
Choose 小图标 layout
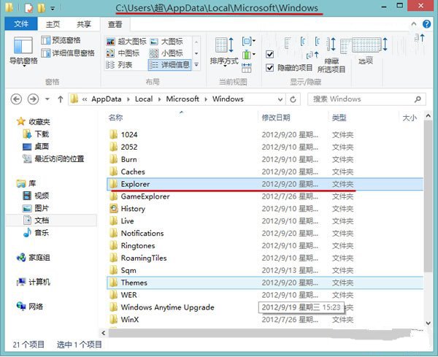pos(166,53)
